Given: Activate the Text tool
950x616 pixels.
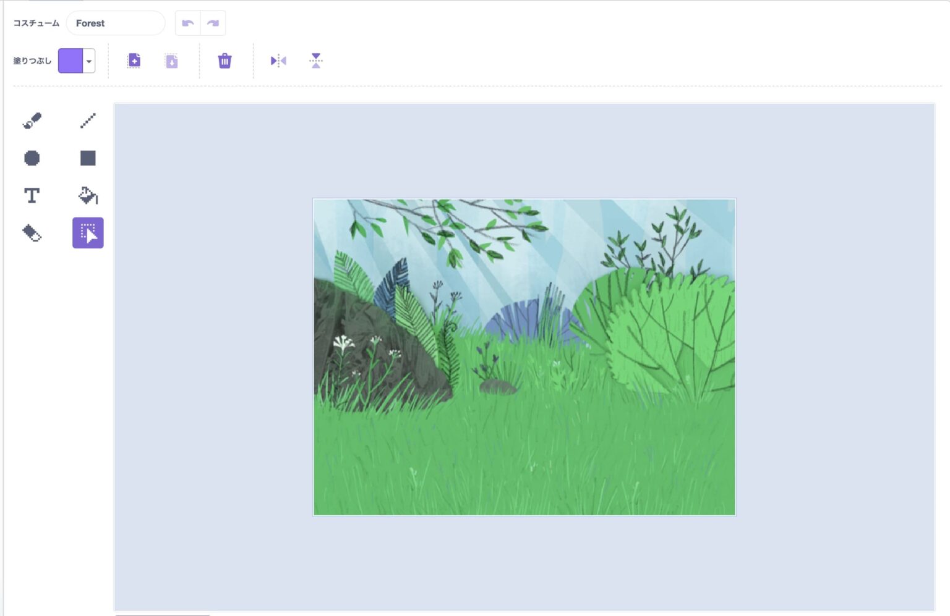Looking at the screenshot, I should click(32, 196).
